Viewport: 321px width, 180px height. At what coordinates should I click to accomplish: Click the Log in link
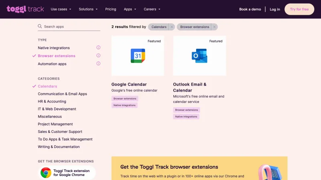click(275, 9)
